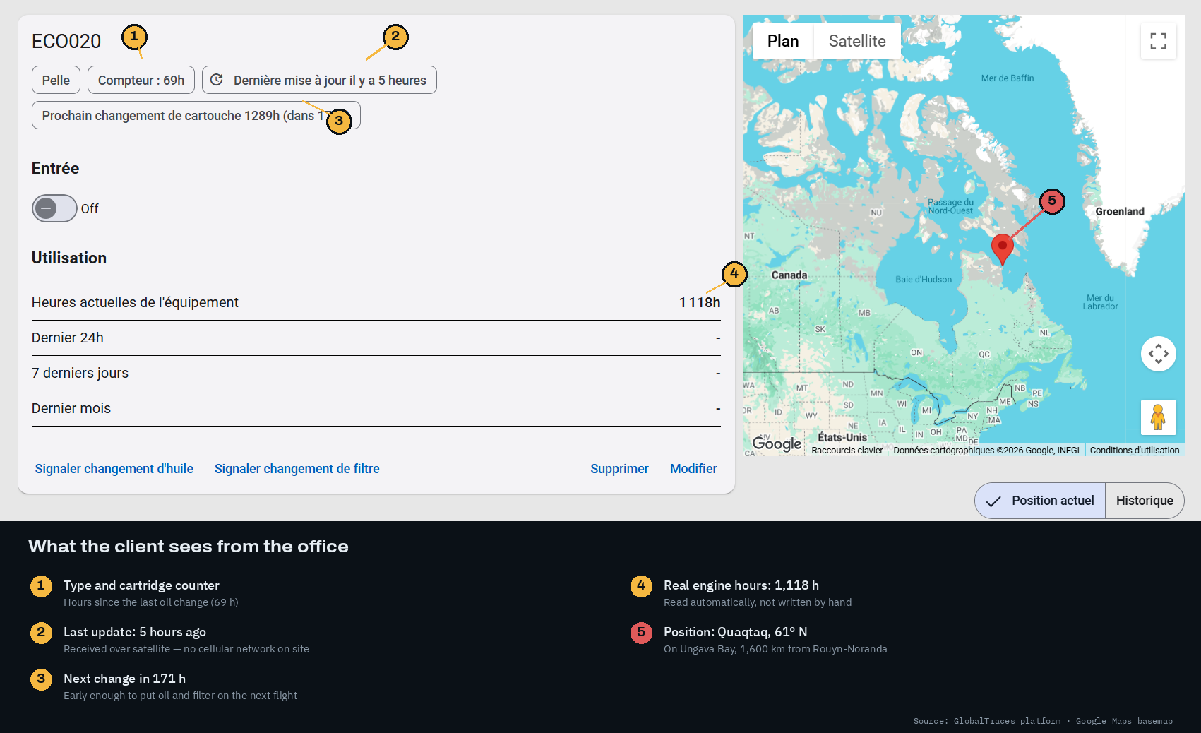Open the Conditions d'utilisation map link
This screenshot has height=733, width=1201.
click(1134, 450)
